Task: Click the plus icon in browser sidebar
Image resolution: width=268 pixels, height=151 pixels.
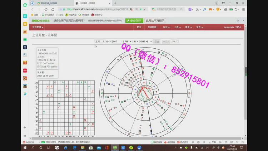Action: [25, 127]
